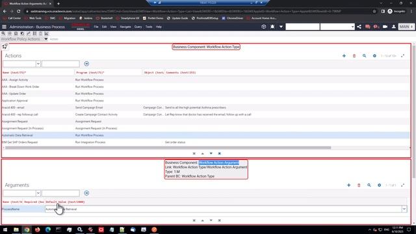This screenshot has width=416, height=234.
Task: Open the hamburger navigation menu
Action: 5,27
